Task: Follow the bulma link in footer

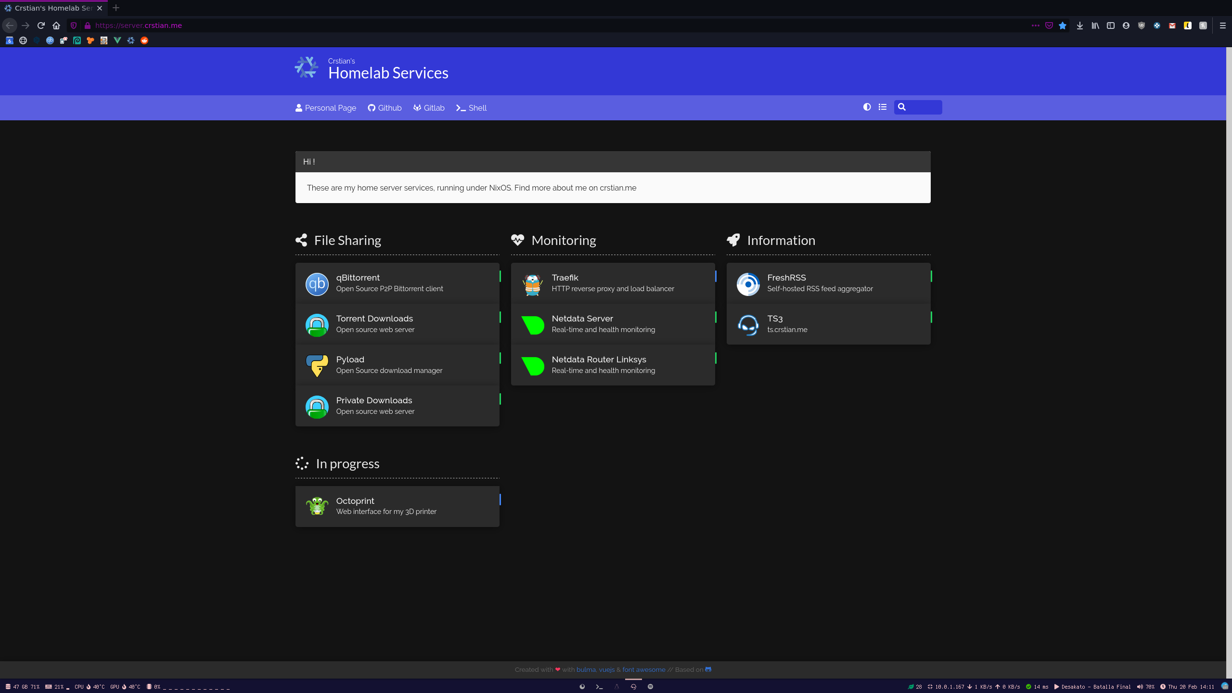Action: coord(586,669)
